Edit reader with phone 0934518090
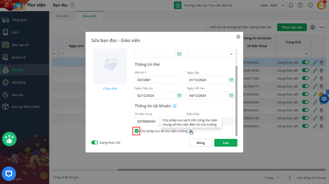This screenshot has width=329, height=184. click(x=315, y=70)
